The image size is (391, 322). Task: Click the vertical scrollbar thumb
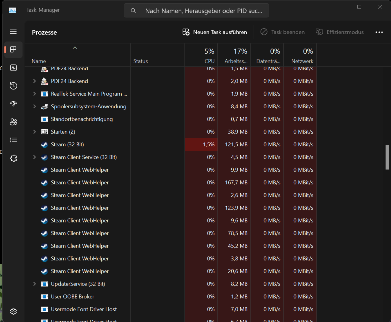pyautogui.click(x=387, y=157)
